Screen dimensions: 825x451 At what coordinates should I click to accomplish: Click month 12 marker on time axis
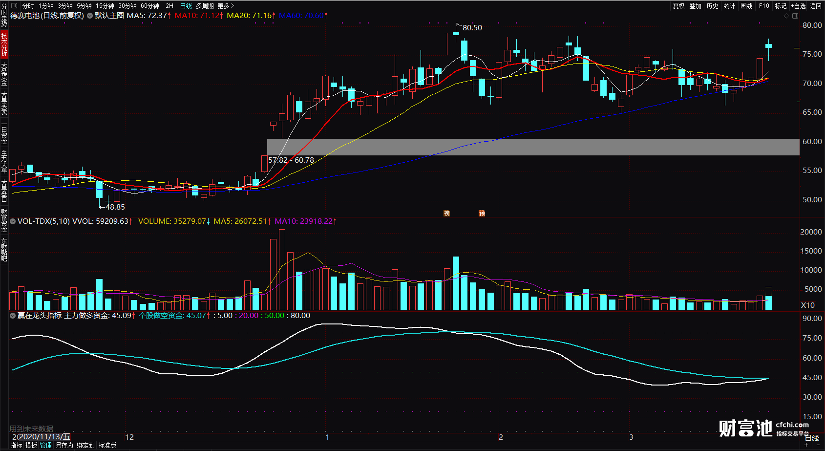pos(129,437)
